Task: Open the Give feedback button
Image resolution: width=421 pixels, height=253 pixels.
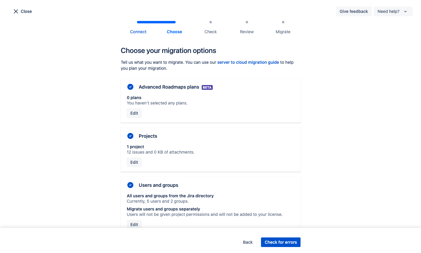Action: 354,11
